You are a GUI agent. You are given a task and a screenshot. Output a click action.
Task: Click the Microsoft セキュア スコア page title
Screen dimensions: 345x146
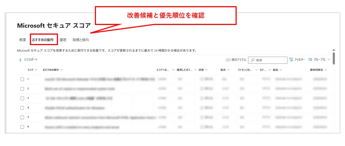click(54, 25)
